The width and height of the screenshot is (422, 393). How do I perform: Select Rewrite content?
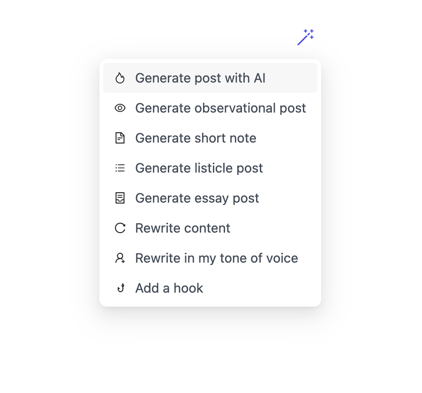tap(183, 228)
